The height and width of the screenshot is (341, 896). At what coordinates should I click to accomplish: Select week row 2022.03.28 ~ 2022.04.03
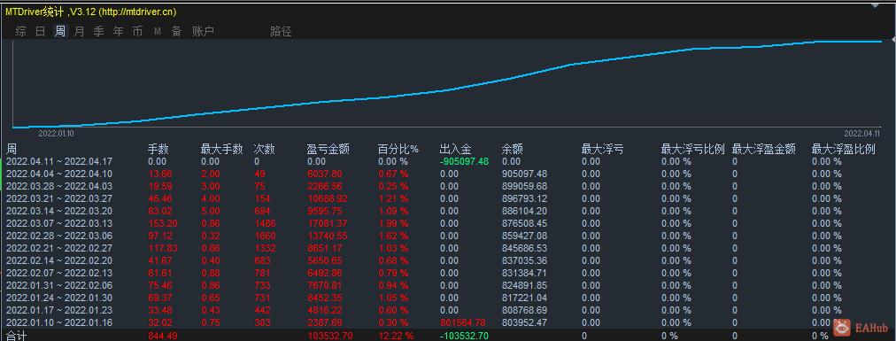pos(448,186)
